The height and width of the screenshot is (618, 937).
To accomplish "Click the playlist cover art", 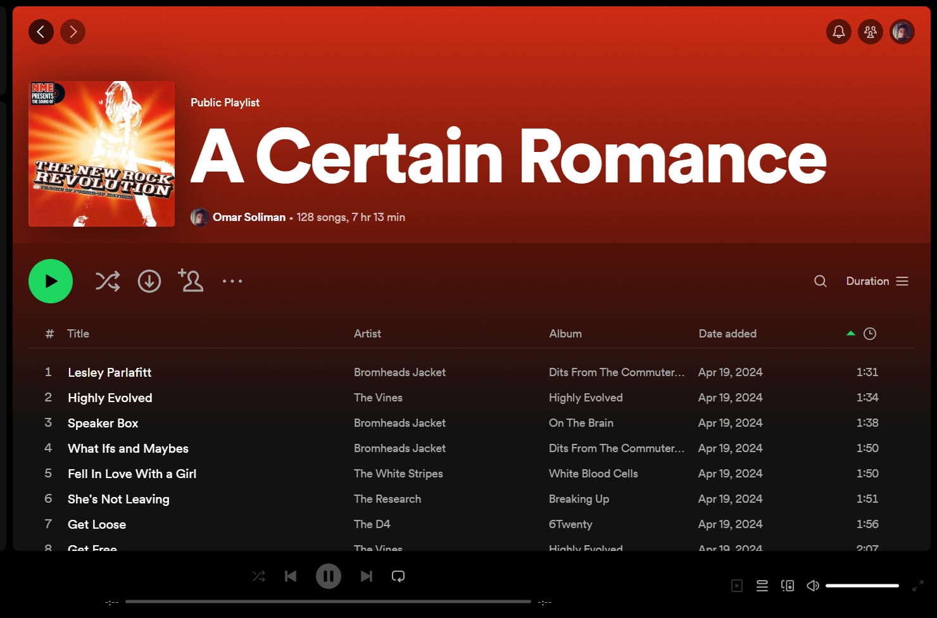I will tap(101, 154).
